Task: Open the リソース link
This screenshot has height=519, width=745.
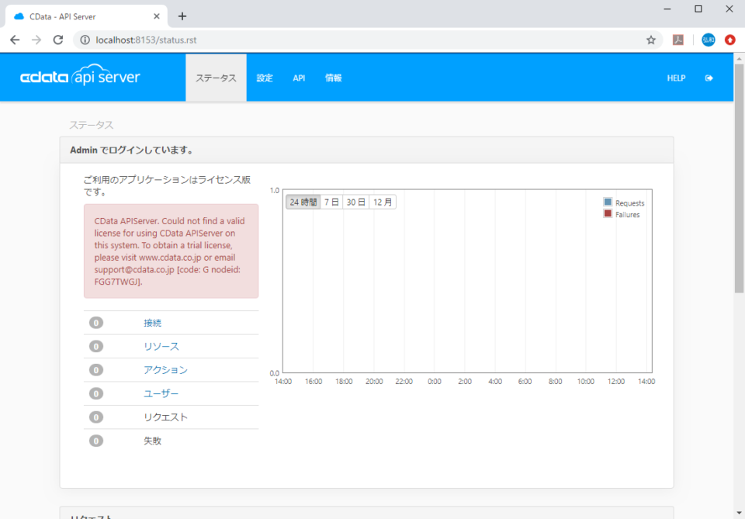Action: [x=161, y=347]
